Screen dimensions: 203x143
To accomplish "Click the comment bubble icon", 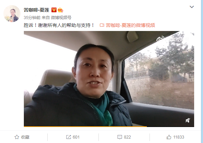I will (120, 137).
